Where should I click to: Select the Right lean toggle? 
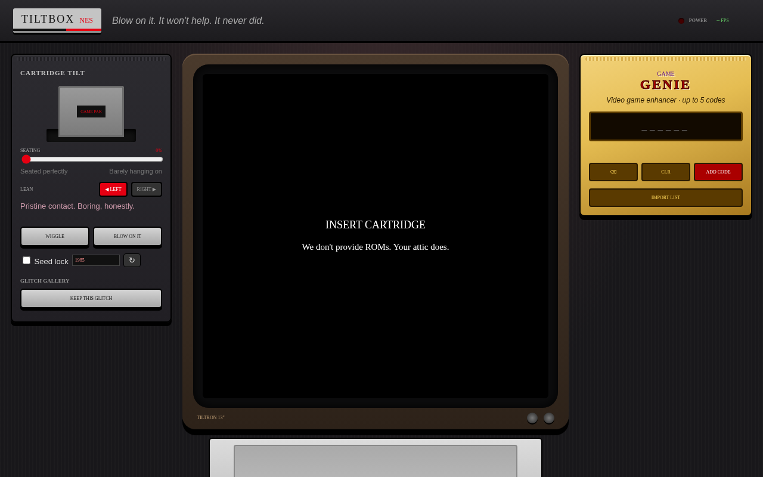click(147, 190)
